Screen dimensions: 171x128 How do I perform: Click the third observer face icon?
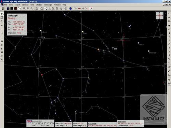click(2, 21)
